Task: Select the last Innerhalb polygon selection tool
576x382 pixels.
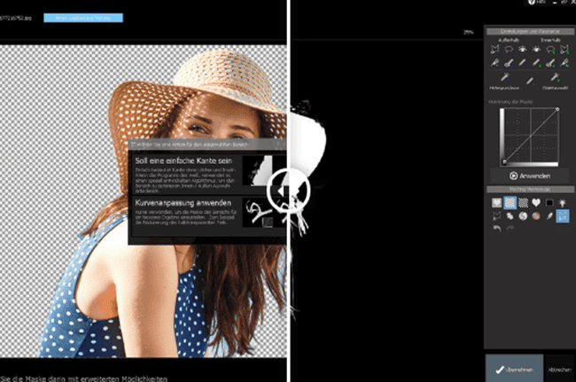Action: pos(563,49)
